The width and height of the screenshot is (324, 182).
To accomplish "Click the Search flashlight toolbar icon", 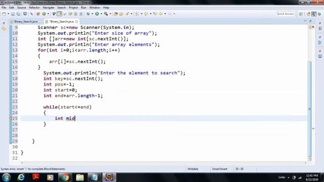I will coord(127,14).
